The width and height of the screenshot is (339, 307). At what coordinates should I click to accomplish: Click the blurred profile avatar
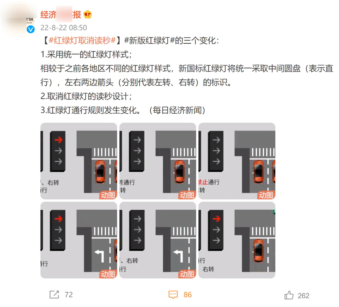(x=19, y=20)
